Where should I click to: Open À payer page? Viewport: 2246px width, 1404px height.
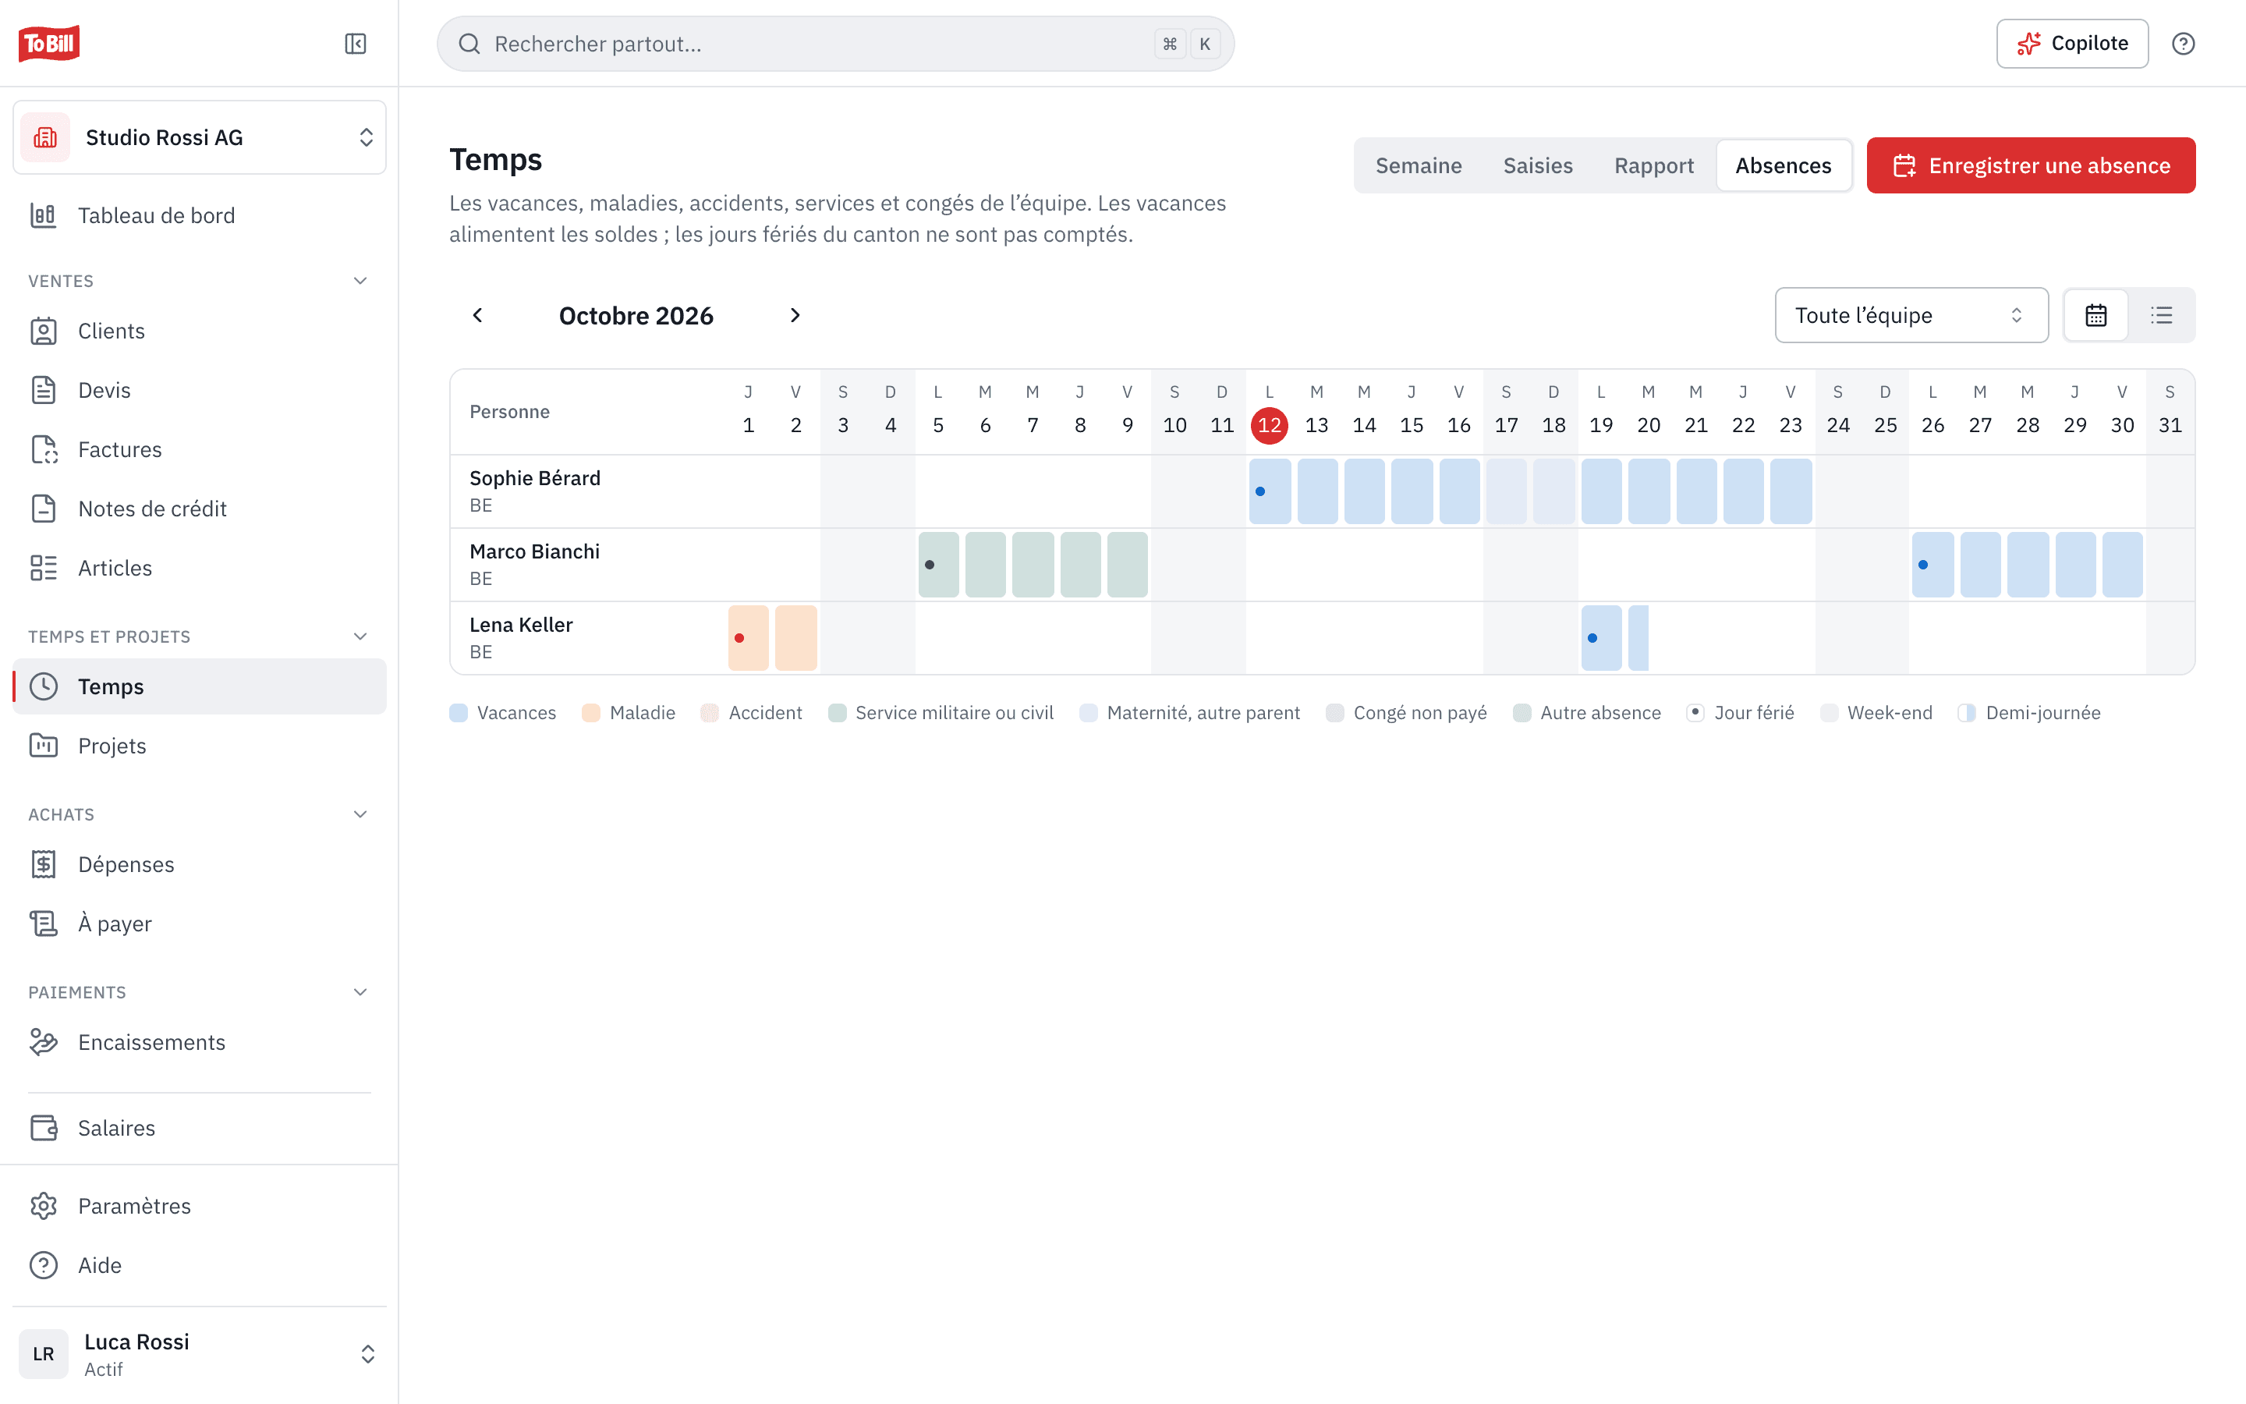[x=200, y=924]
